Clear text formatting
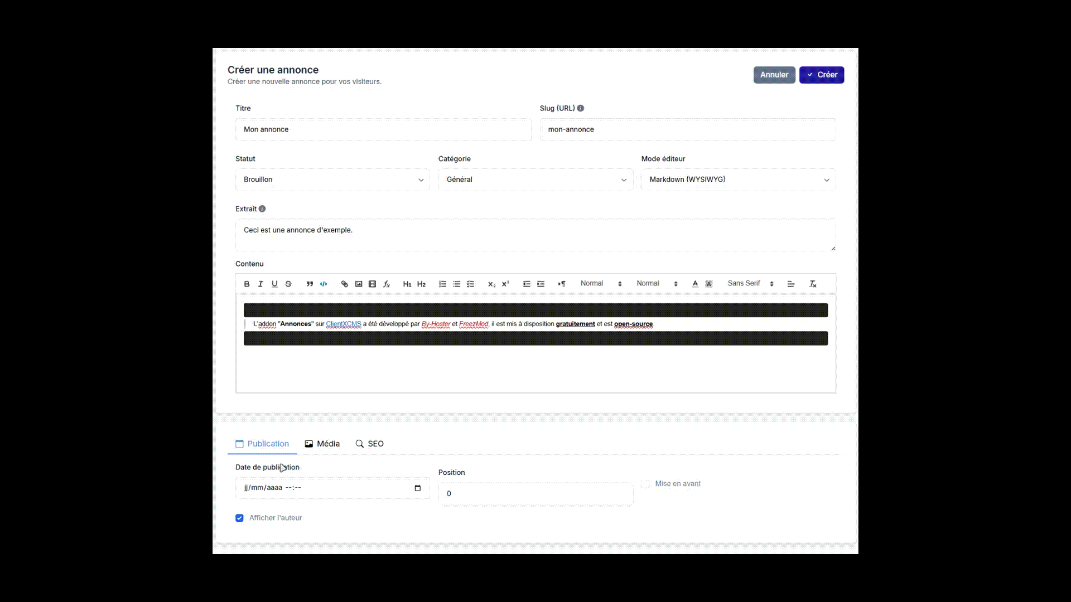1071x602 pixels. (813, 284)
